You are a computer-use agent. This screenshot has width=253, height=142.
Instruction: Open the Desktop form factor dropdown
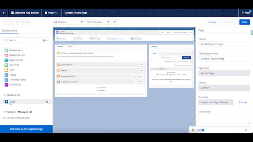click(68, 22)
